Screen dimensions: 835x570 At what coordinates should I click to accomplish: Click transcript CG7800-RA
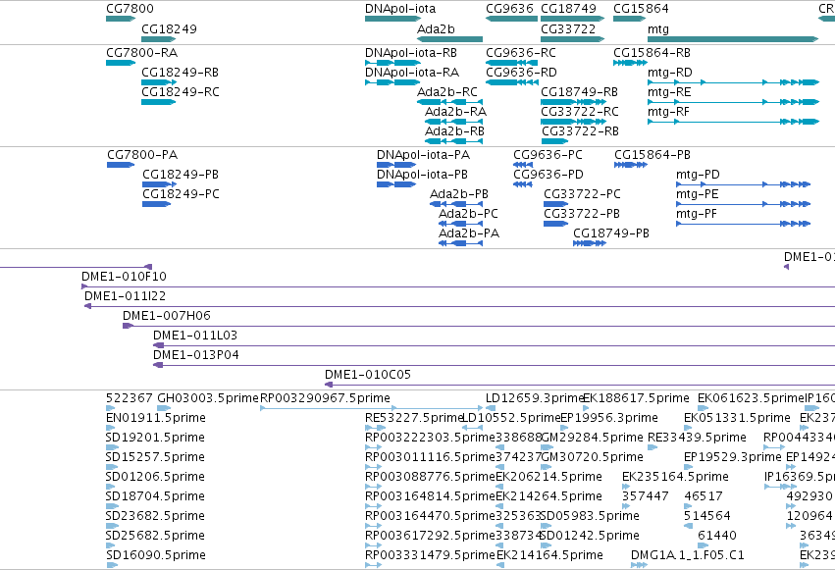(x=121, y=63)
